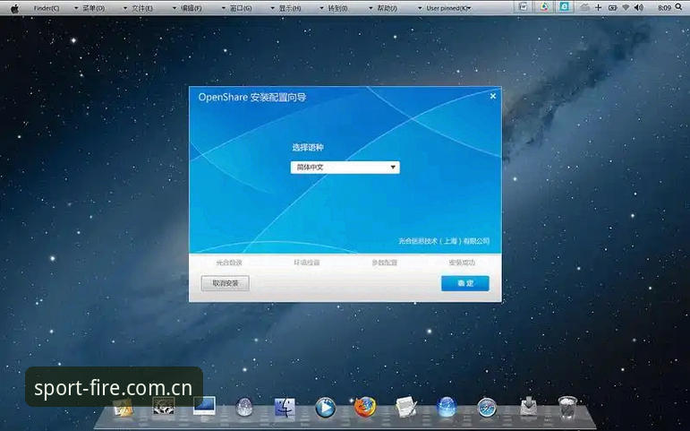Click the plus icon in menu bar
Screen dimensions: 690x431
point(598,7)
